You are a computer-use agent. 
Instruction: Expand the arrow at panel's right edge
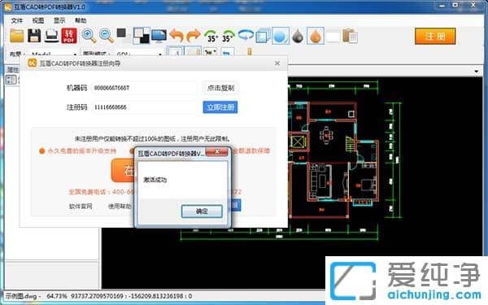coord(476,72)
